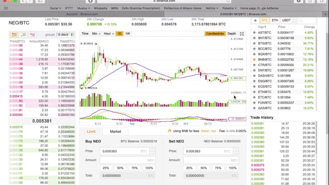Screen dimensions: 329x185
Task: Expand the Palestra bookmarks folder
Action: (x=230, y=8)
